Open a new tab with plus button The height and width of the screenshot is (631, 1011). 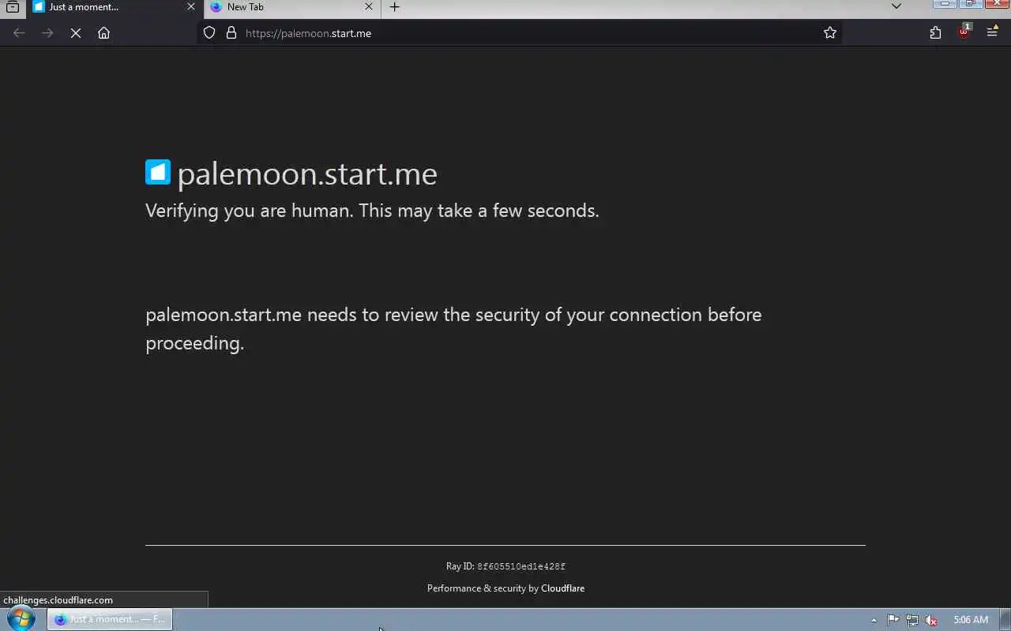tap(395, 7)
